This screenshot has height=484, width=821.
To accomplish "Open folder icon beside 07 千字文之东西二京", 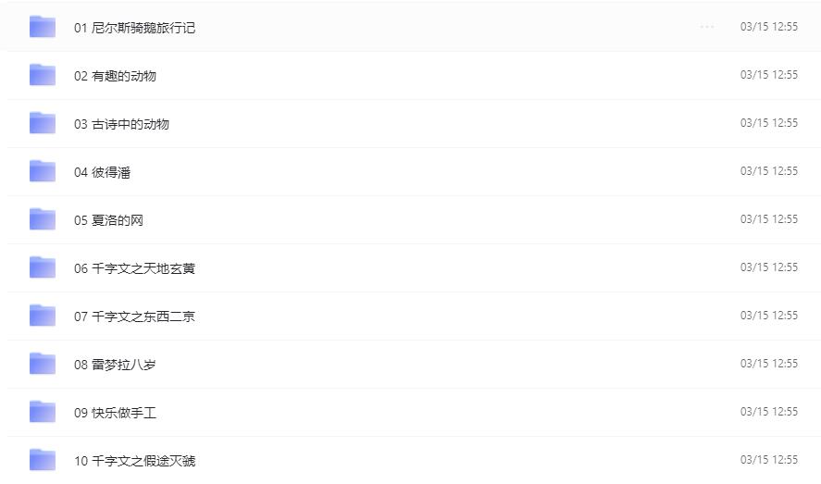I will pos(43,316).
